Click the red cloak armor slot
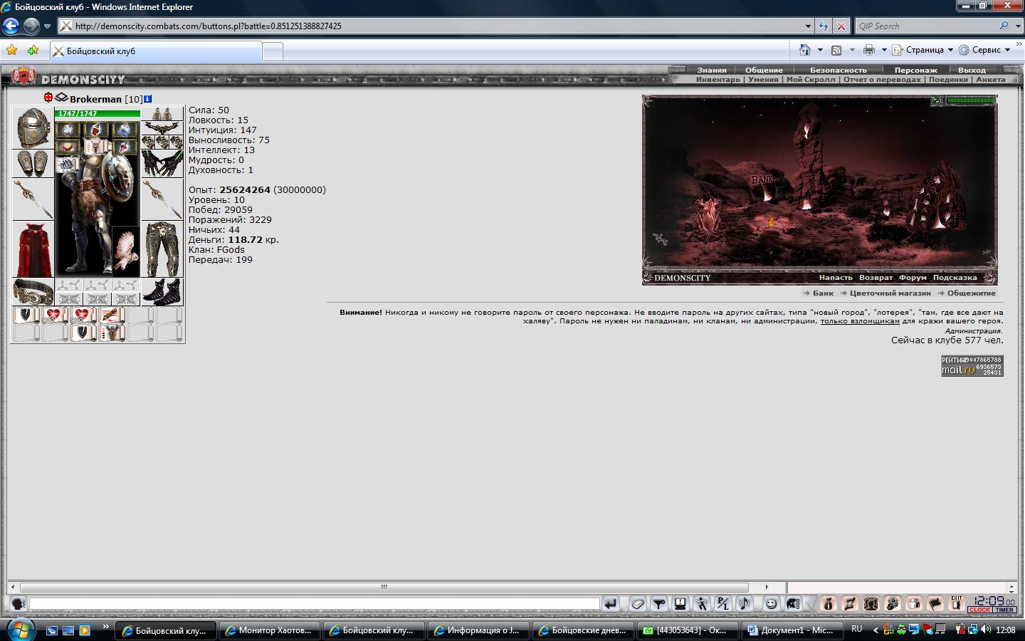 point(33,249)
